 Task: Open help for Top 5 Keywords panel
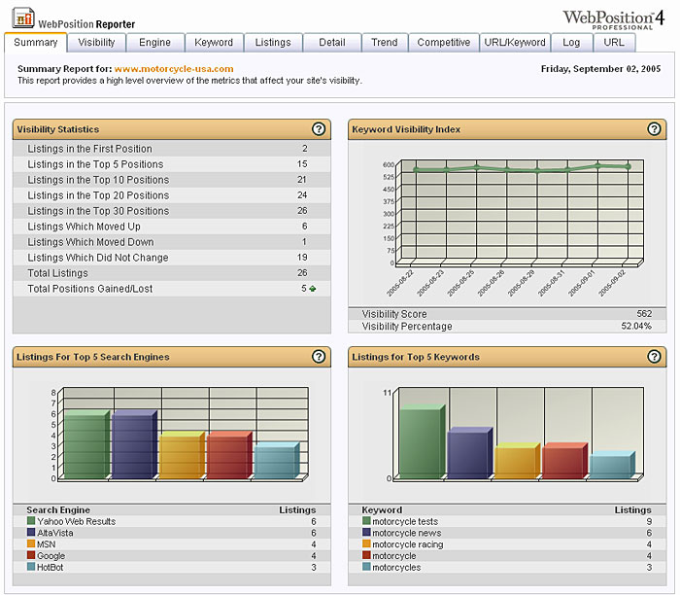[x=654, y=356]
